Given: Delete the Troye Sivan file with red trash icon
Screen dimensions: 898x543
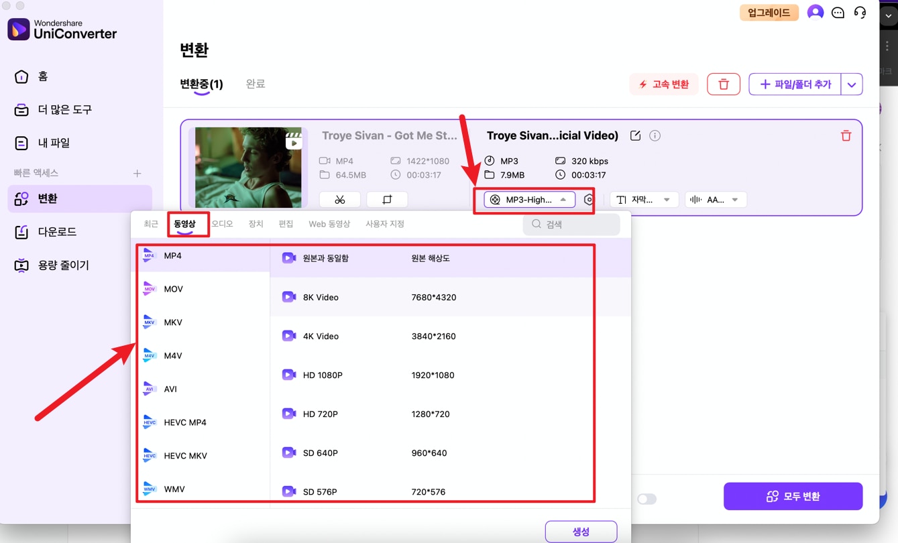Looking at the screenshot, I should pyautogui.click(x=846, y=135).
